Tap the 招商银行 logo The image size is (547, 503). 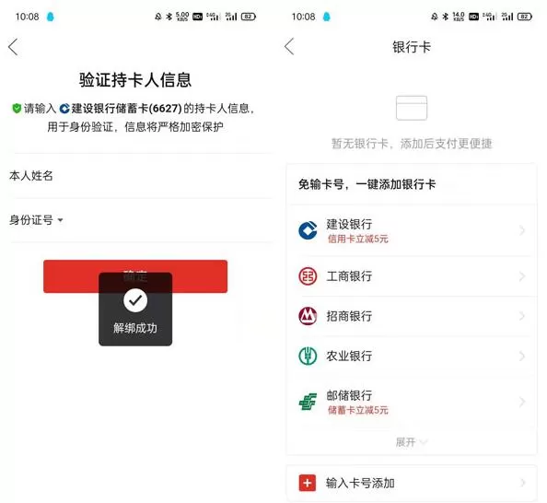click(308, 316)
